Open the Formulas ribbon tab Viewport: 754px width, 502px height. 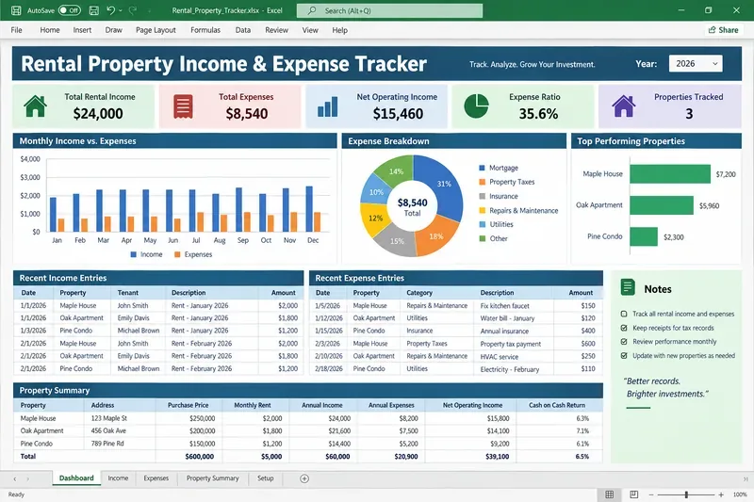(205, 30)
